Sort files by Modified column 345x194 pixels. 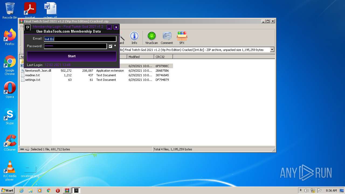140,57
